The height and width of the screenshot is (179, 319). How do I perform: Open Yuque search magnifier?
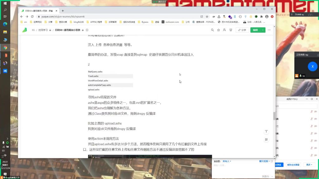pos(212,30)
